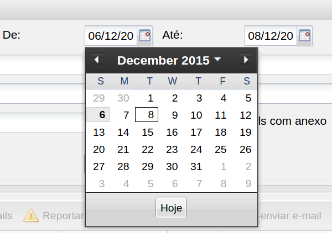Click the Hoje button
This screenshot has height=233, width=332.
point(171,208)
